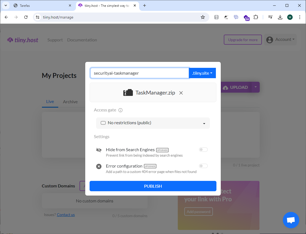This screenshot has width=306, height=234.
Task: Click the "0 / 1 live project" counter
Action: click(x=246, y=165)
